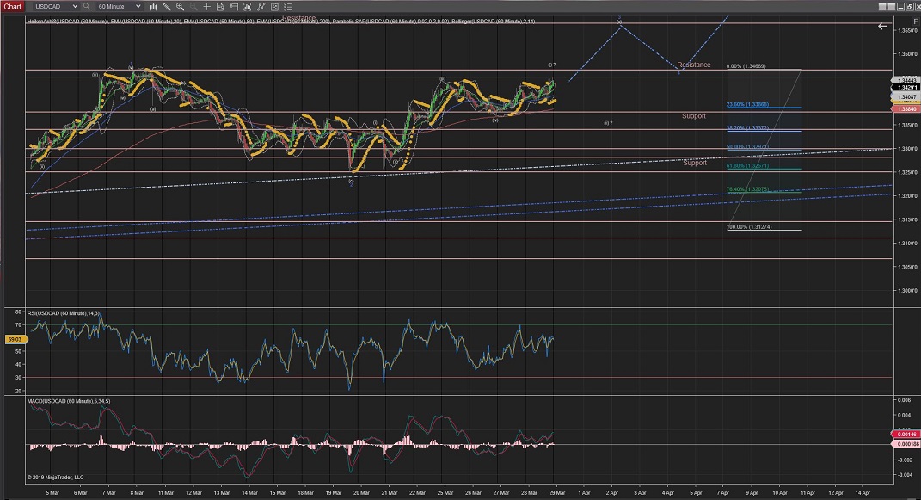This screenshot has width=921, height=500.
Task: Click the instrument search magnifier icon
Action: [86, 7]
